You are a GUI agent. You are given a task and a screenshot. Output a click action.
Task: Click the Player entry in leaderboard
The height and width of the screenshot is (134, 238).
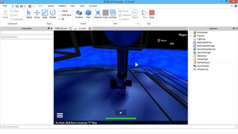[x=162, y=41]
